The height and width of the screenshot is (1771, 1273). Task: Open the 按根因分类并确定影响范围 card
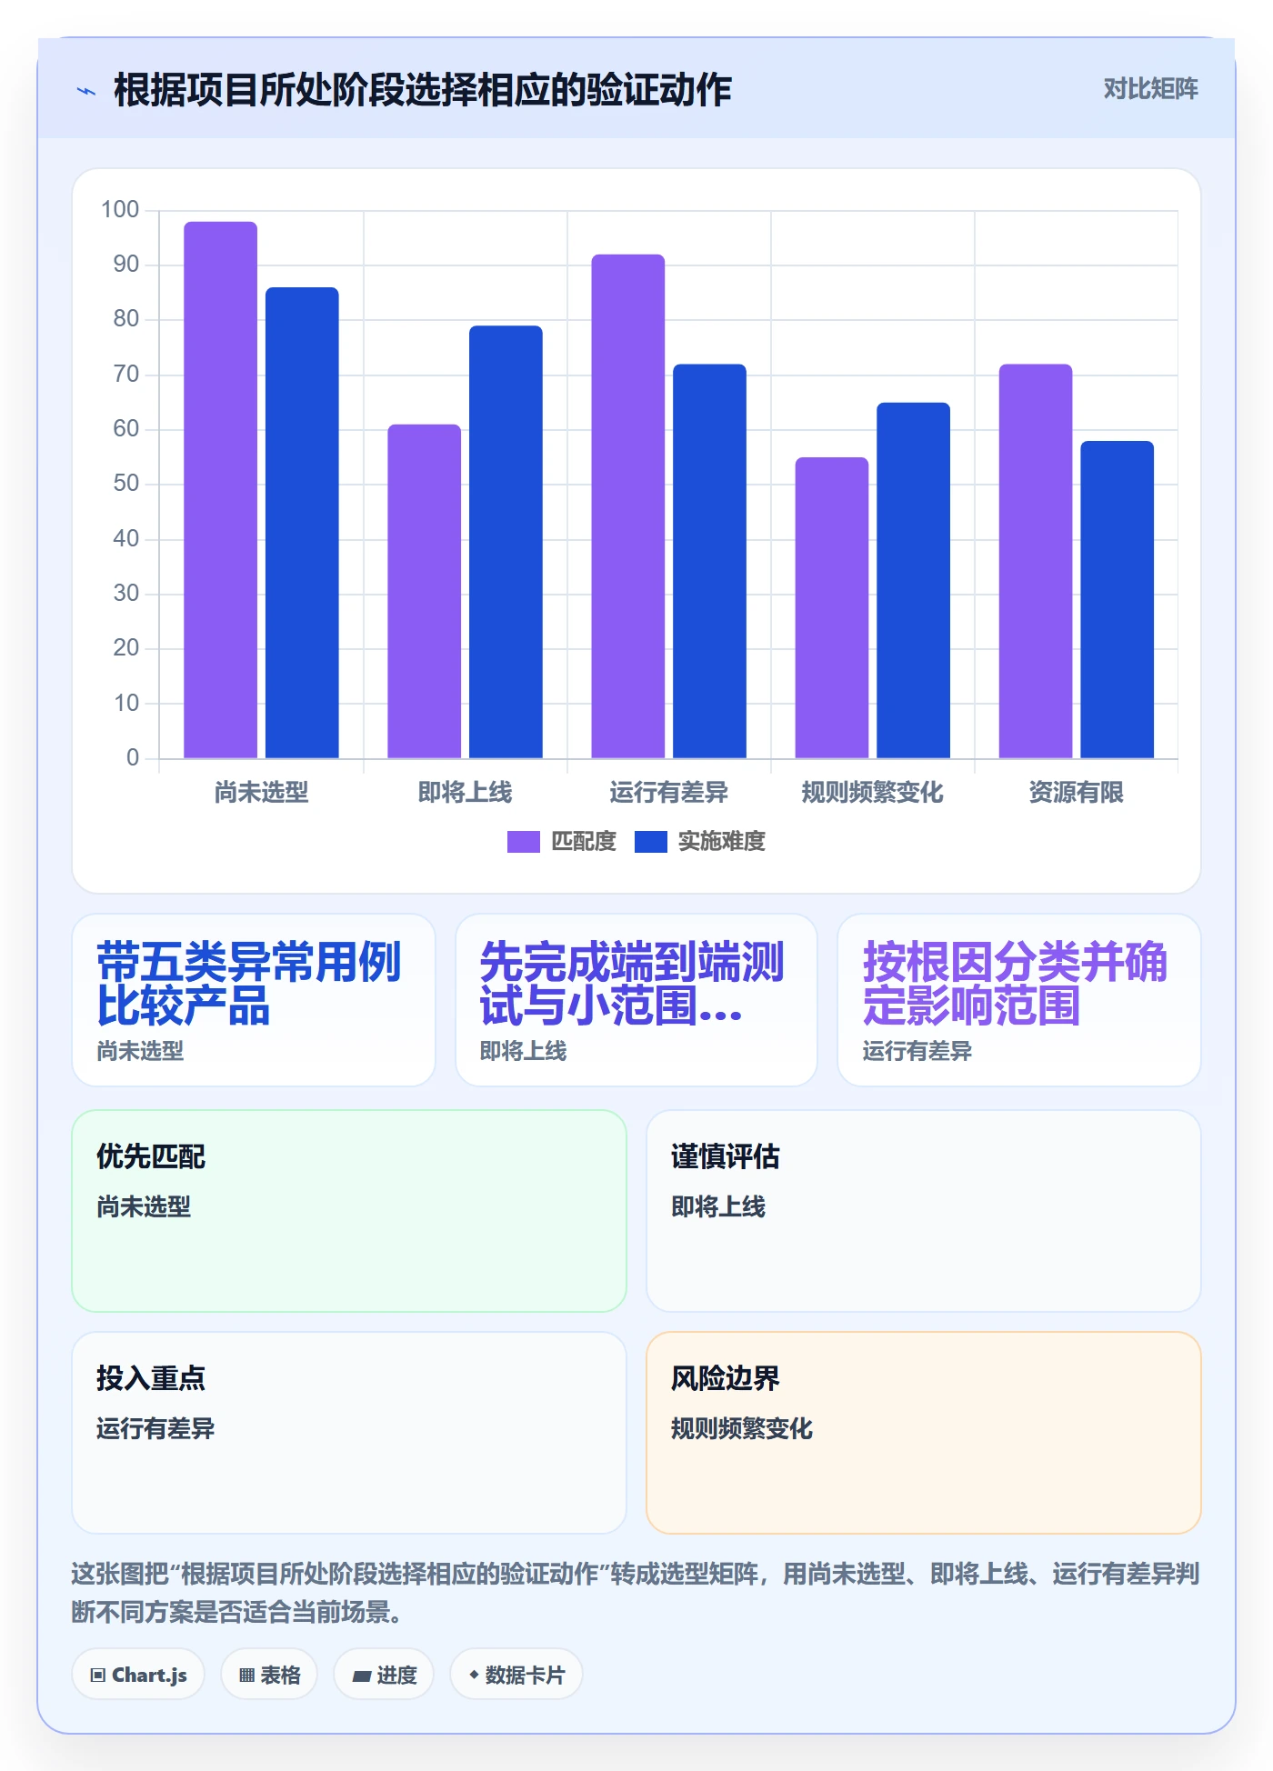(1019, 1000)
